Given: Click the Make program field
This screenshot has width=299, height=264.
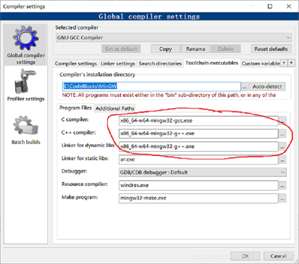Looking at the screenshot, I should 199,198.
